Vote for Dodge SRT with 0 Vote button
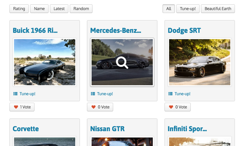The image size is (244, 146). tap(178, 107)
